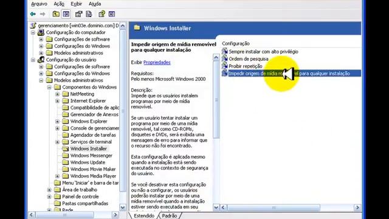Expand Modelos administrativos under Configuração do computador
This screenshot has height=219, width=389.
click(41, 53)
